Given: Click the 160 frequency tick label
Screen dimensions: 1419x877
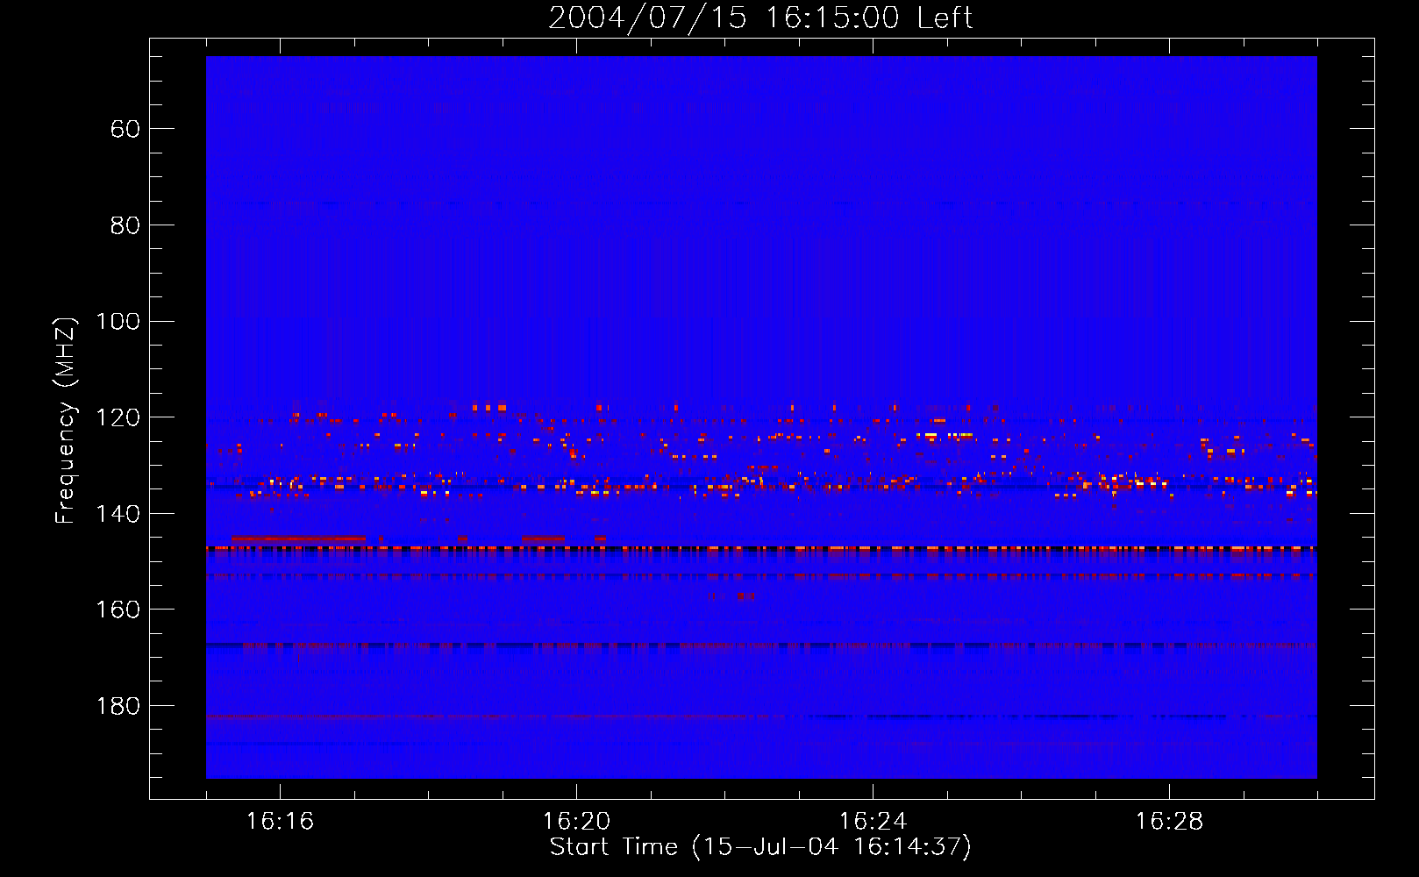Looking at the screenshot, I should coord(118,610).
